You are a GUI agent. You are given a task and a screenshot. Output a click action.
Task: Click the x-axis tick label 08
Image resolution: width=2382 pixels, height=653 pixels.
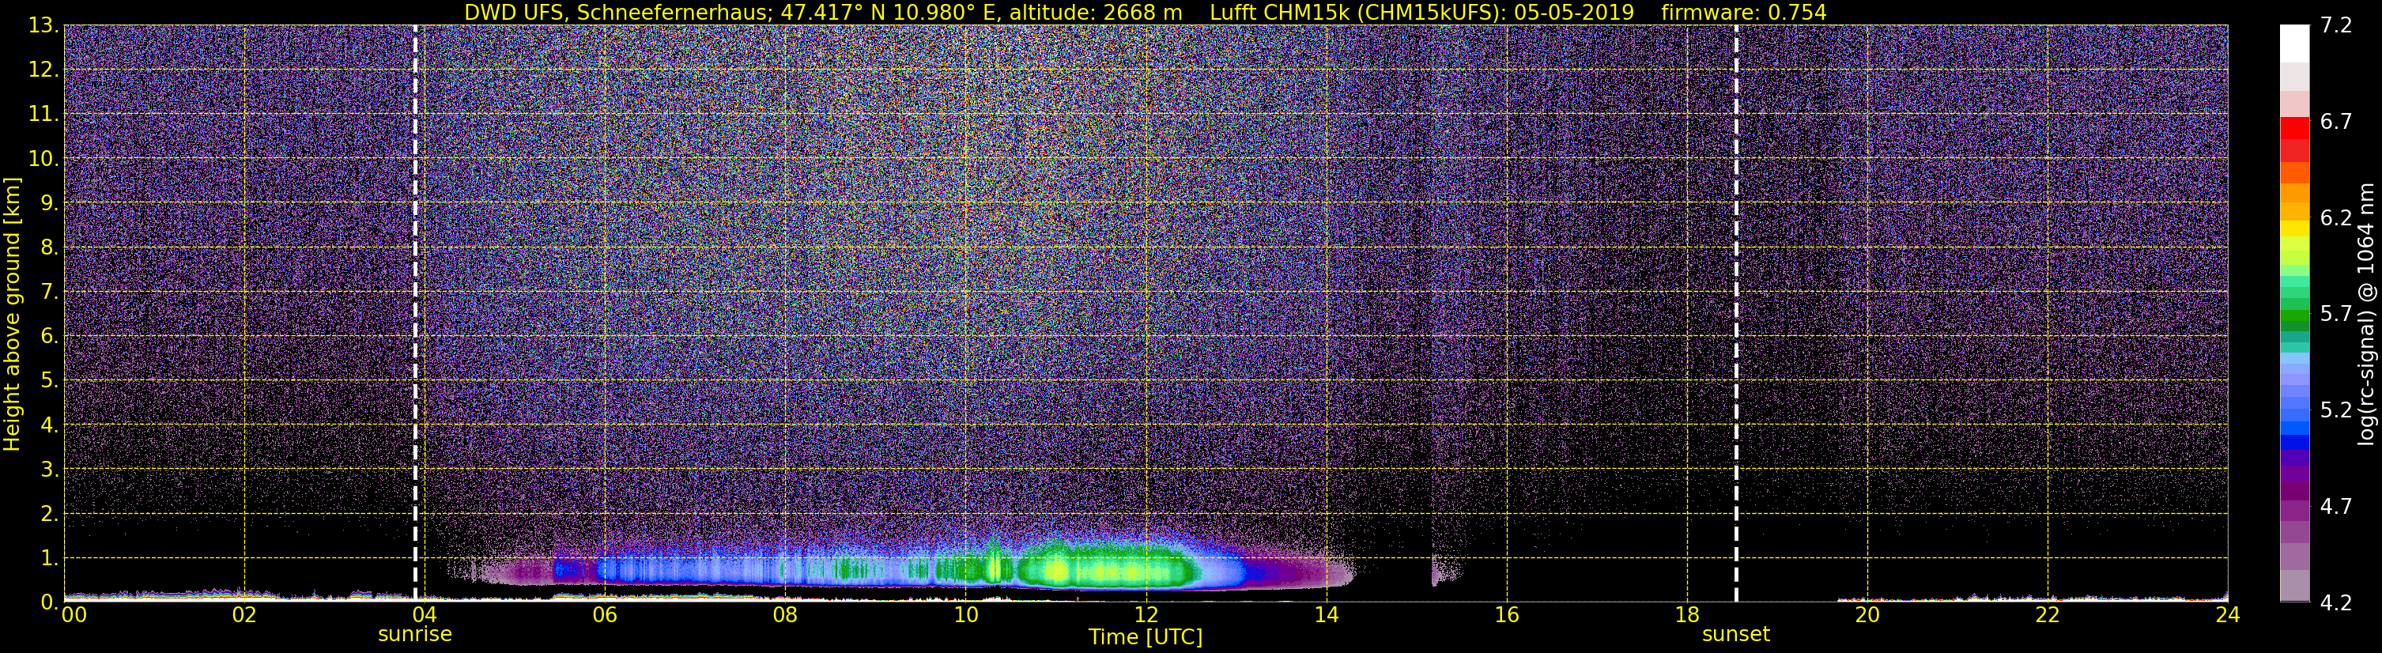[784, 615]
